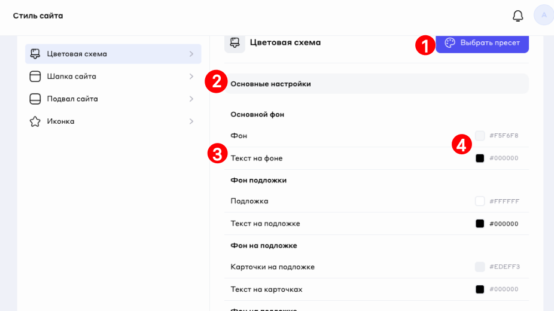Click the Цветовая схема sidebar icon

35,54
